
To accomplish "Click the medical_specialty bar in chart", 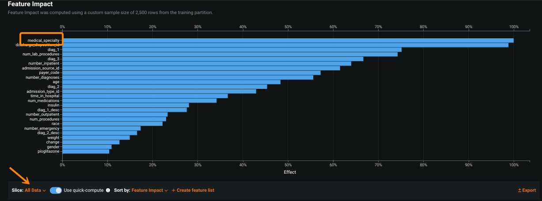I will [287, 40].
